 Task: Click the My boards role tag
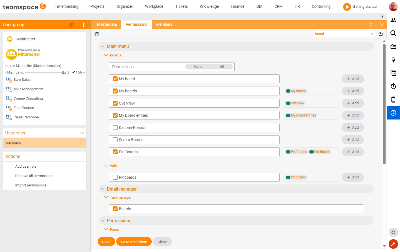coord(296,91)
